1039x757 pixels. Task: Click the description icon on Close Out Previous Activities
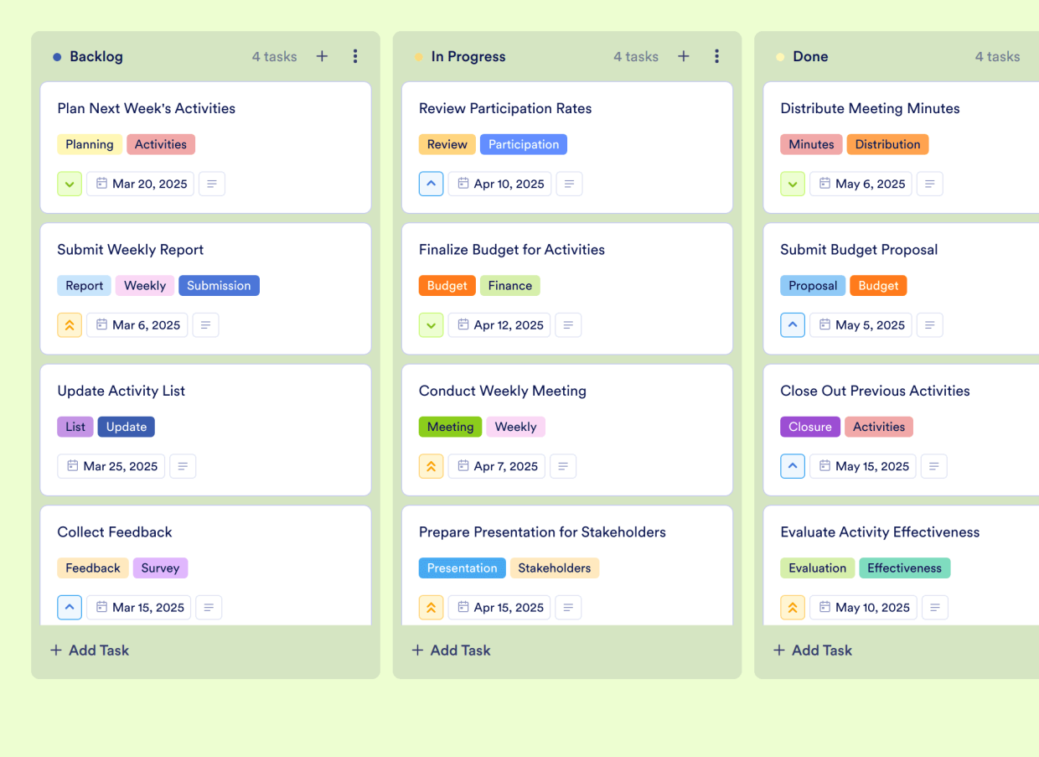933,466
